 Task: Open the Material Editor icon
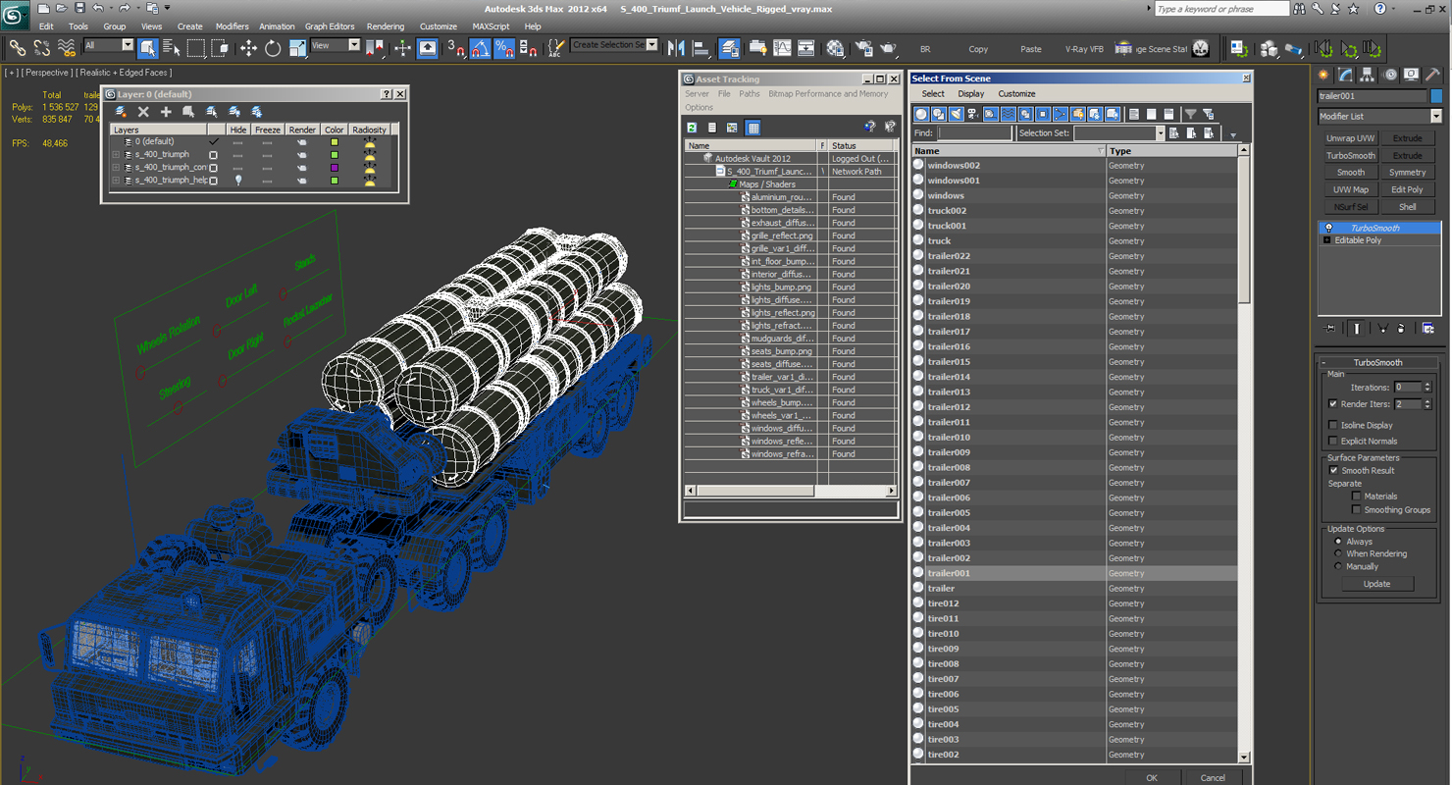click(x=835, y=48)
